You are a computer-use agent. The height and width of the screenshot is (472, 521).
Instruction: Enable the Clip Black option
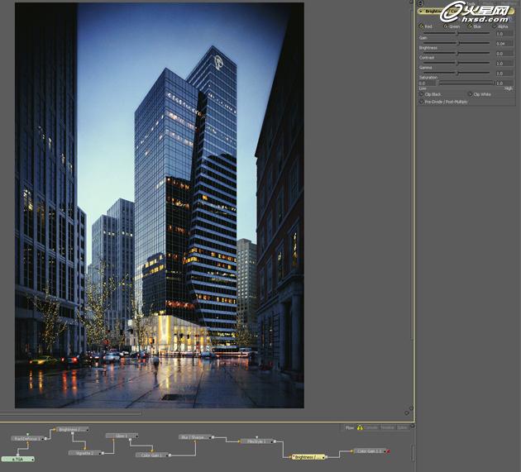coord(422,94)
